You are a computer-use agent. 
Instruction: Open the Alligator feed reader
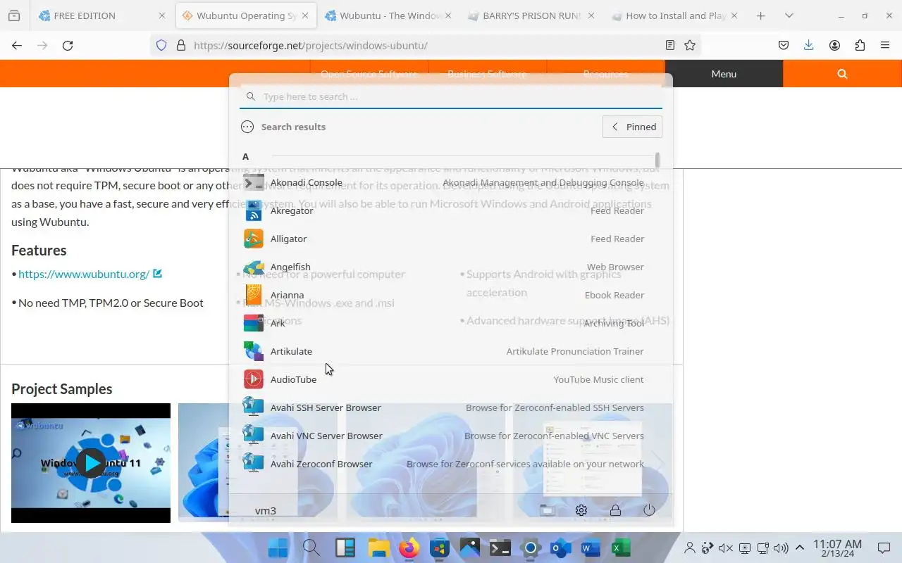pyautogui.click(x=444, y=239)
